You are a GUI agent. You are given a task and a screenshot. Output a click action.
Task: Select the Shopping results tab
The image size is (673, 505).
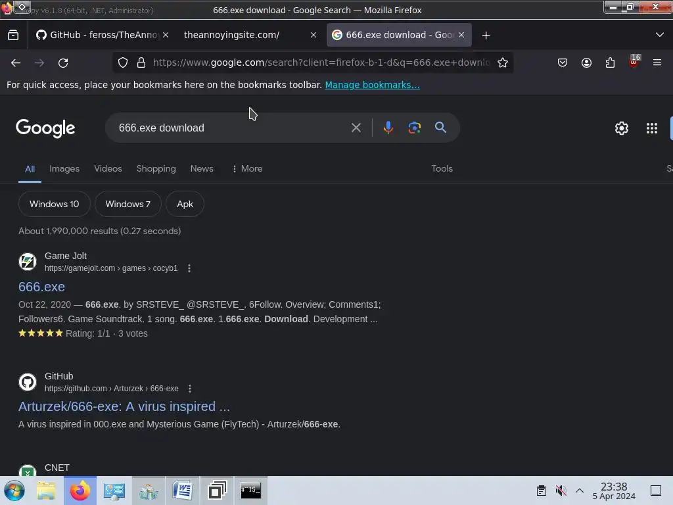[156, 169]
